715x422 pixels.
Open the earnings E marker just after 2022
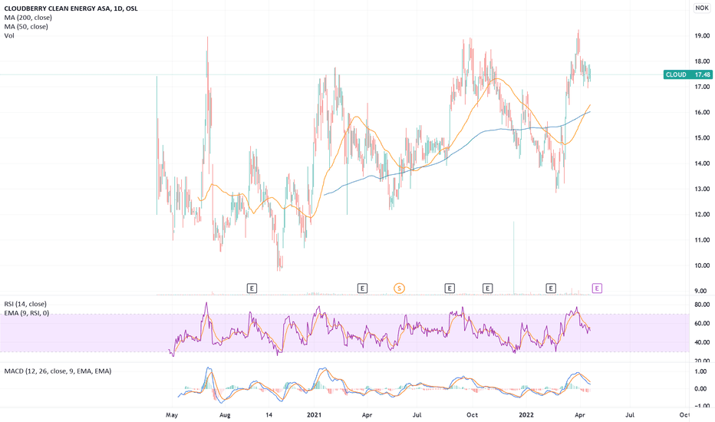pyautogui.click(x=551, y=288)
